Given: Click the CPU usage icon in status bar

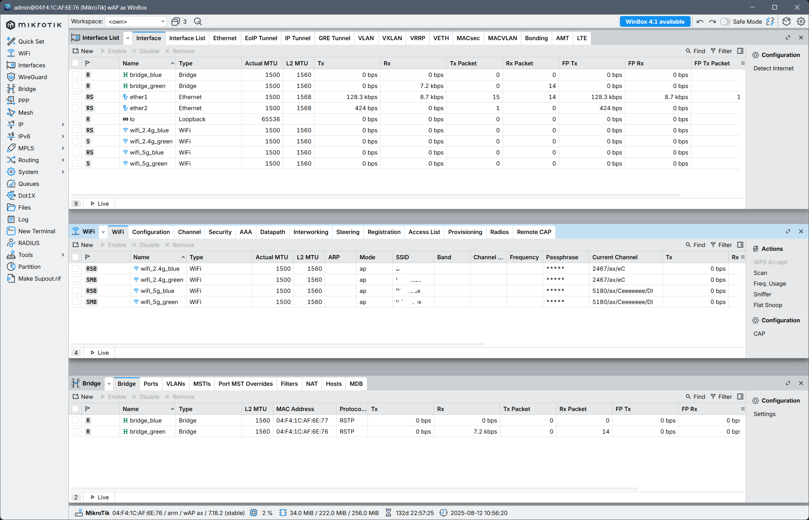Looking at the screenshot, I should click(x=253, y=513).
